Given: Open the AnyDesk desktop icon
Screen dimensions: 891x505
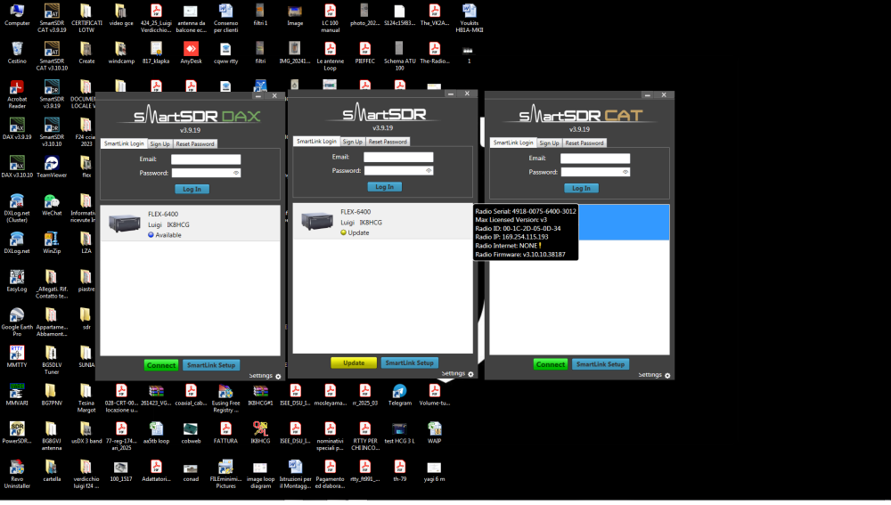Looking at the screenshot, I should click(x=191, y=53).
